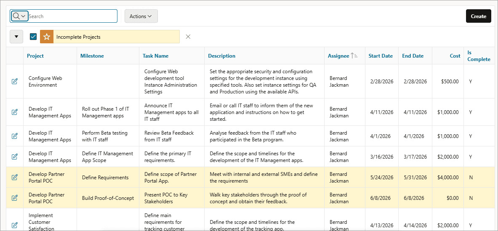Click the Cost column header
The width and height of the screenshot is (498, 231).
[455, 56]
